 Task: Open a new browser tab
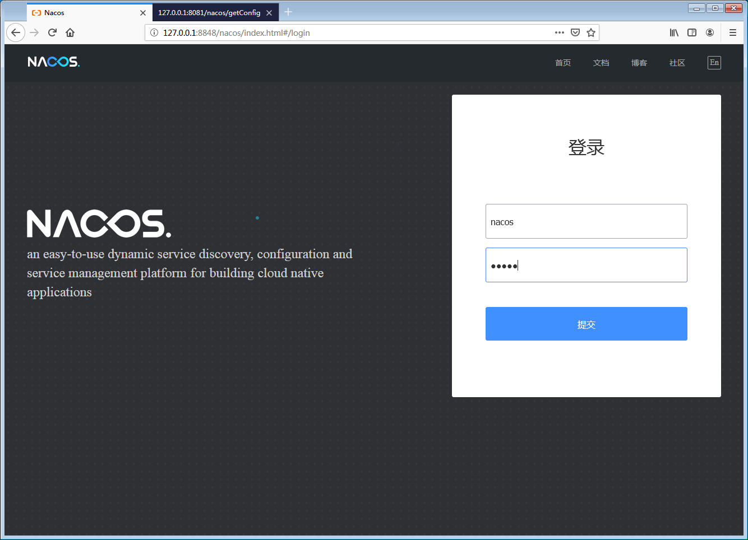point(288,12)
